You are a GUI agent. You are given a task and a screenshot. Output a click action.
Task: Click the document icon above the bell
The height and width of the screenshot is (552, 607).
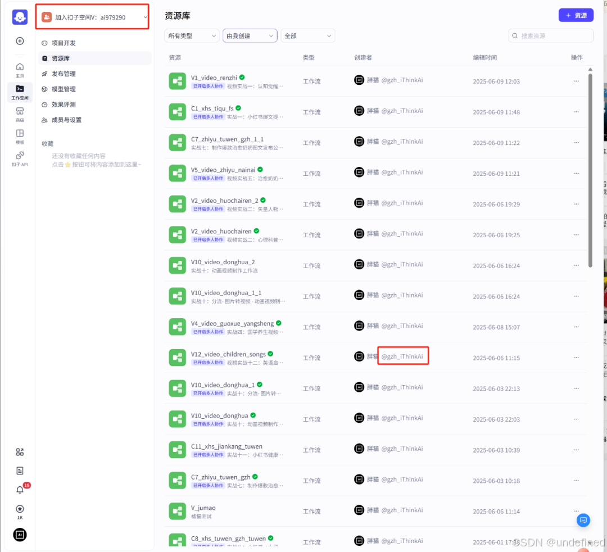pyautogui.click(x=20, y=470)
